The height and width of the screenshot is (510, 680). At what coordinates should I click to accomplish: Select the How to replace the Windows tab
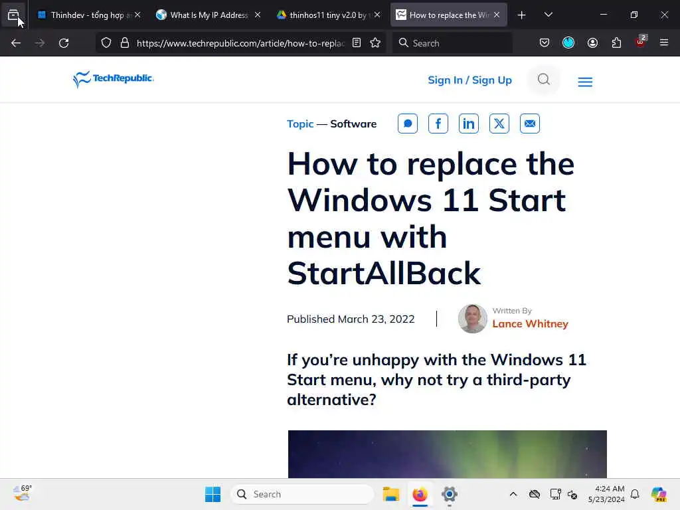tap(448, 15)
